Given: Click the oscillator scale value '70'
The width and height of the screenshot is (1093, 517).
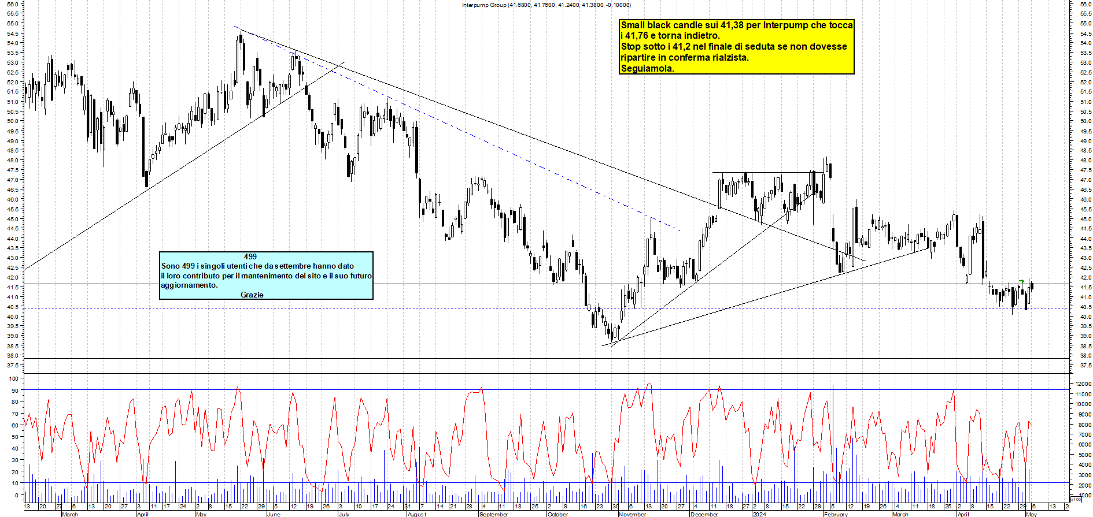Looking at the screenshot, I should 14,414.
